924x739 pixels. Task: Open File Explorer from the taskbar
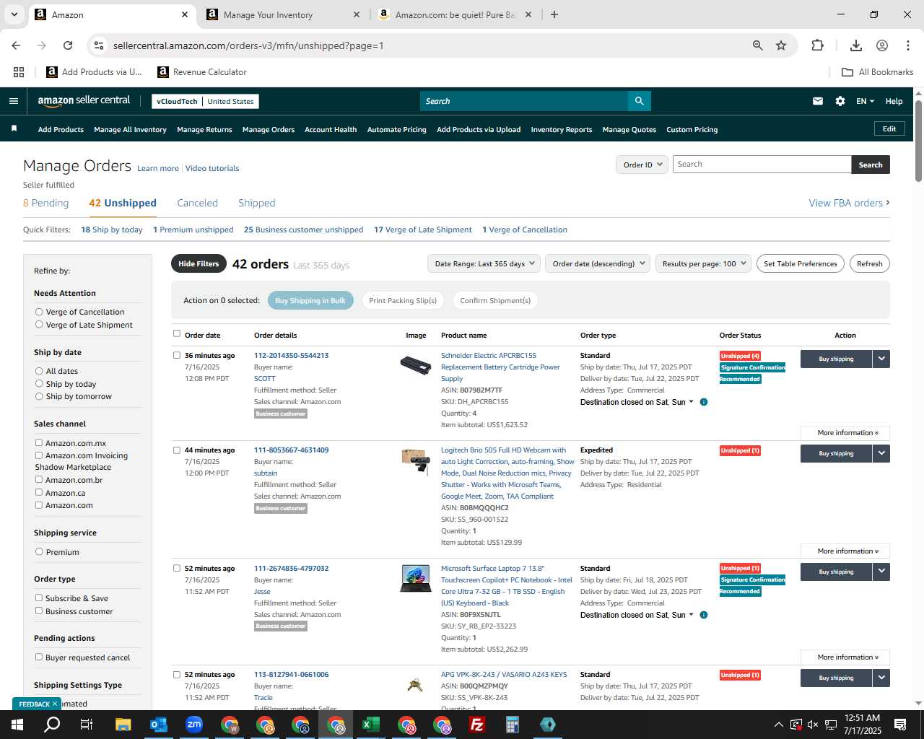point(123,725)
